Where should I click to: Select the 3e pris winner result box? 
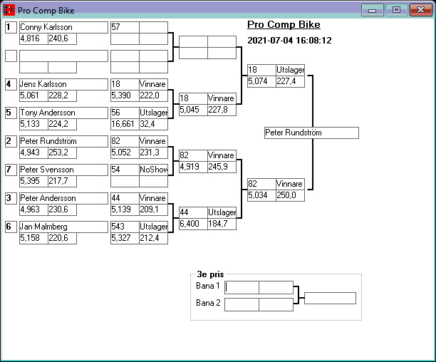329,298
